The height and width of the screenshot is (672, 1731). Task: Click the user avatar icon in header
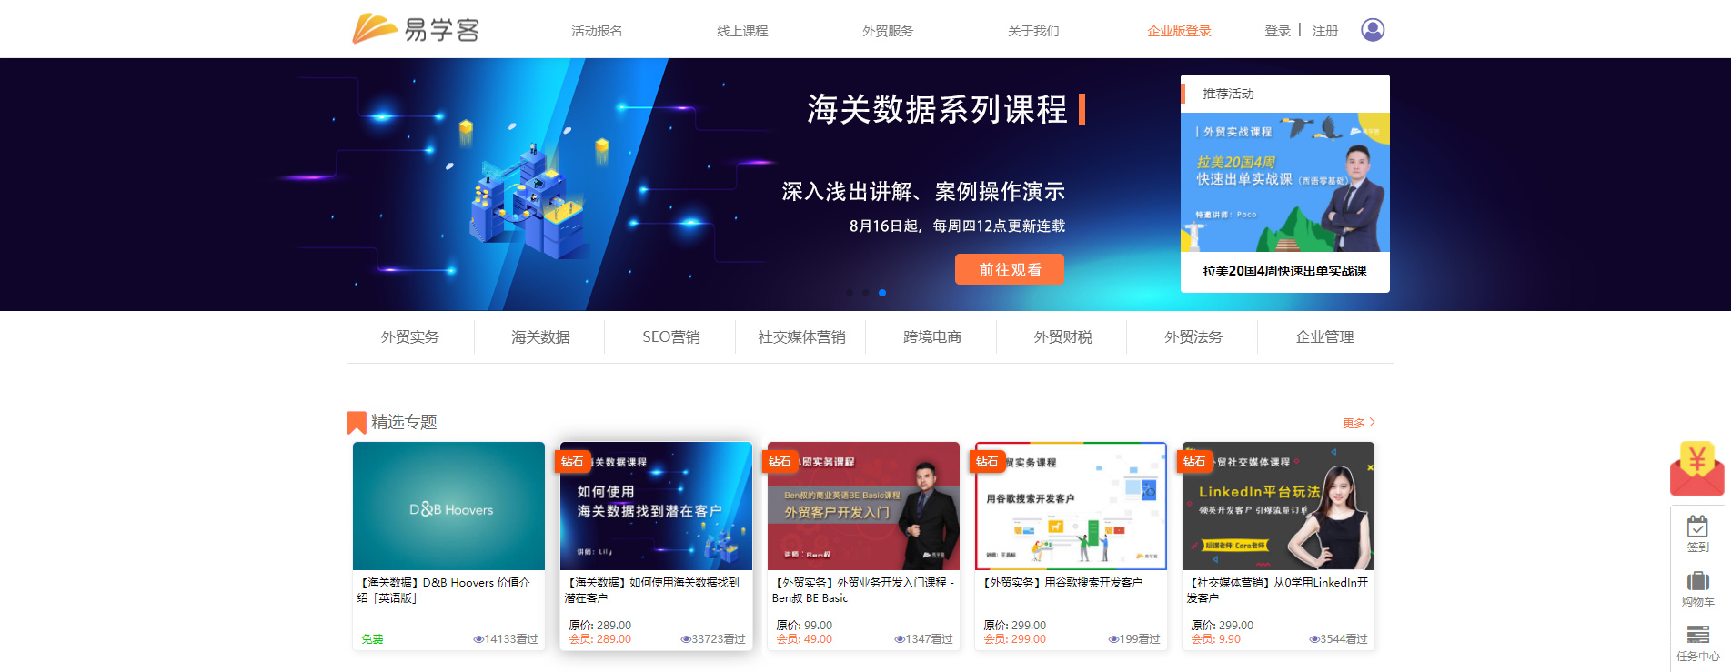click(x=1373, y=30)
